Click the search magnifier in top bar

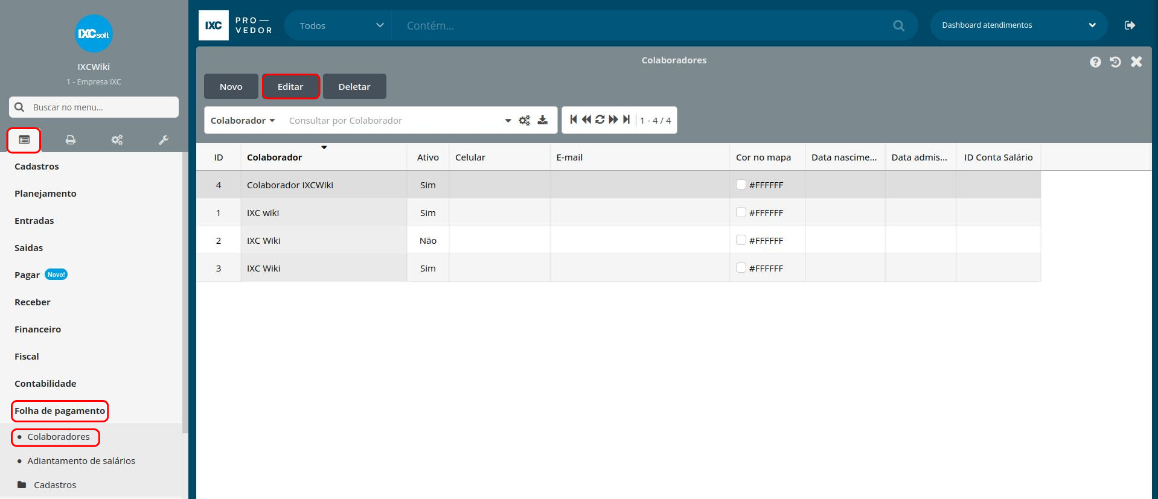coord(899,26)
